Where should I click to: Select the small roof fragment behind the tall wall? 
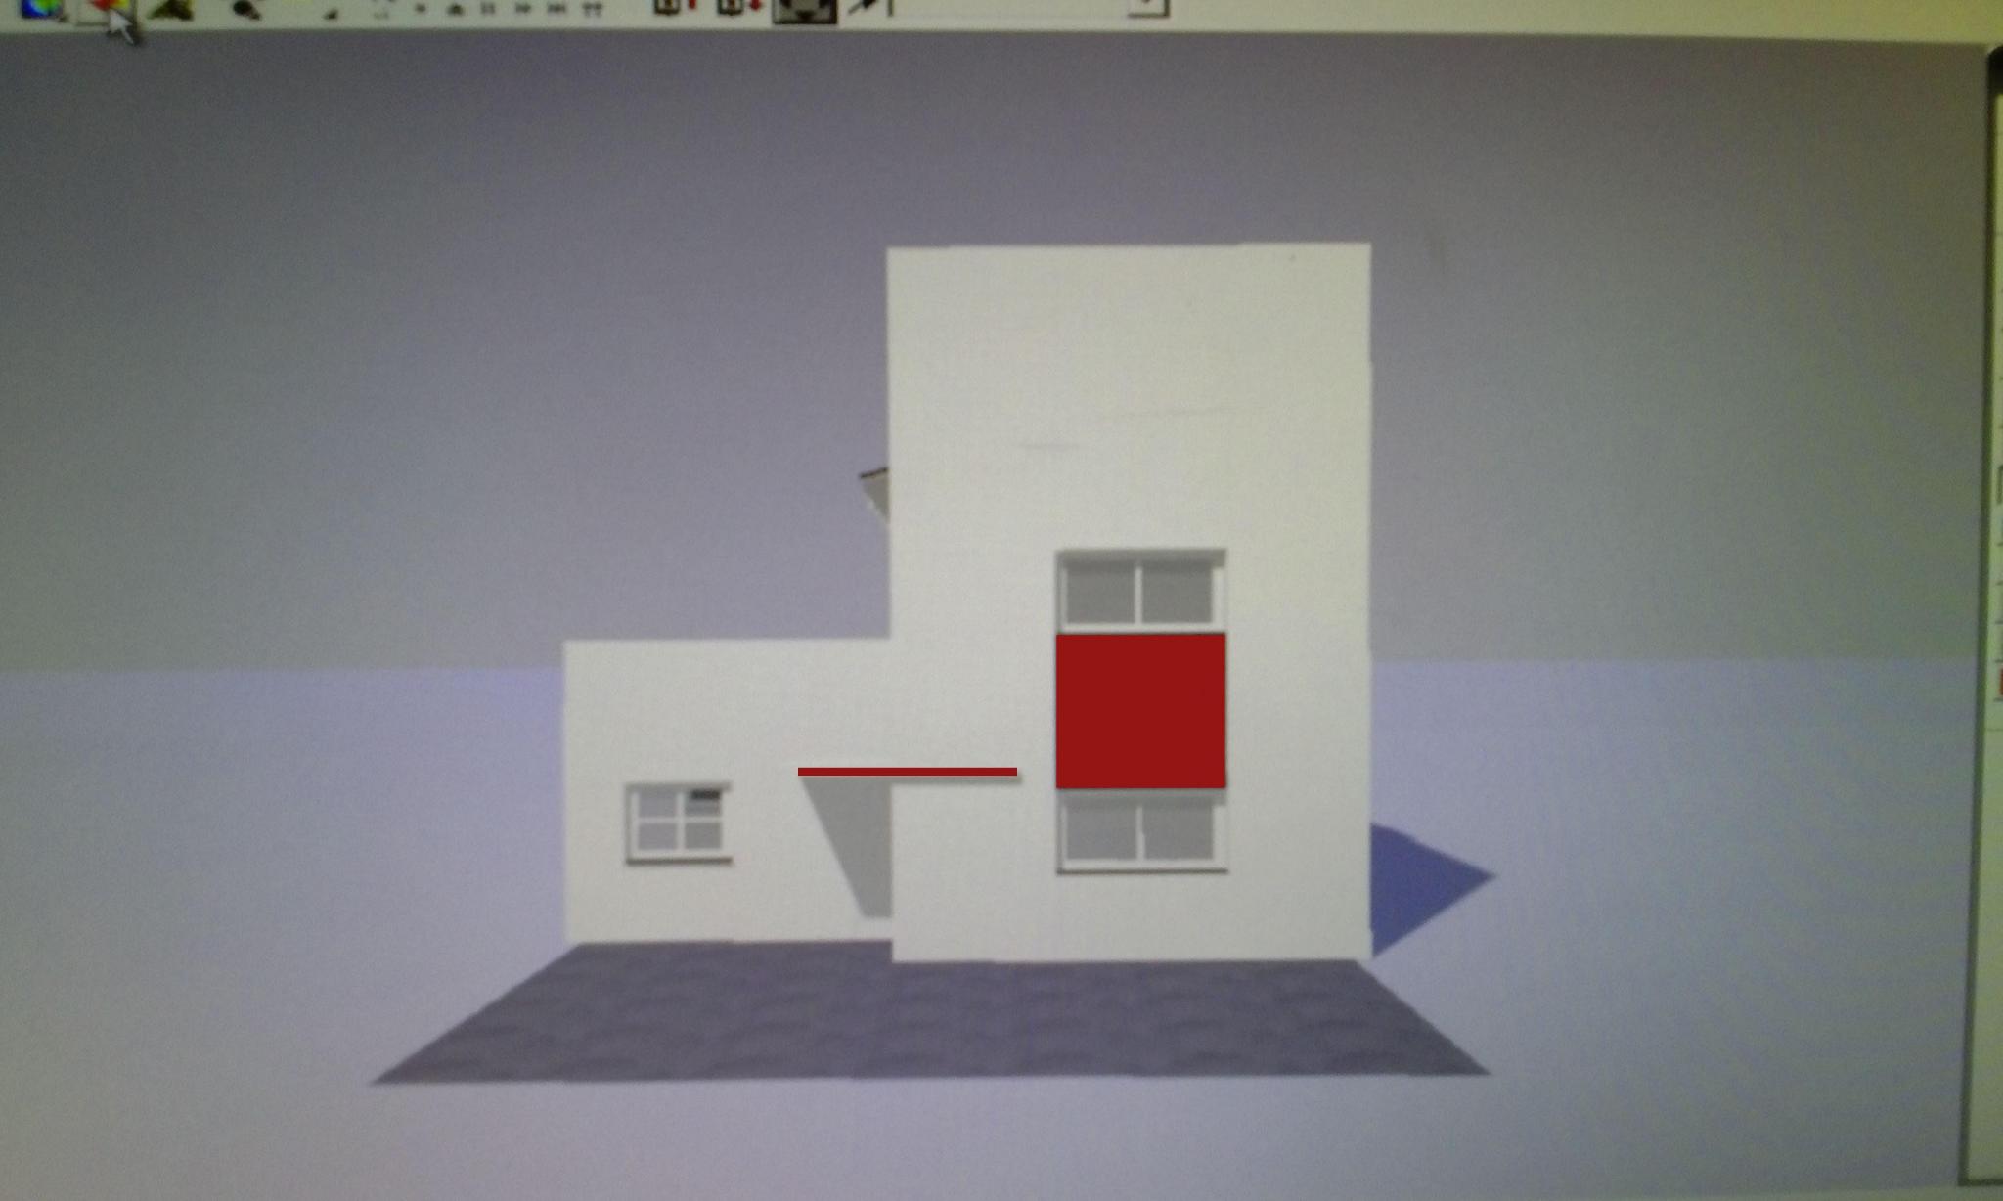pyautogui.click(x=874, y=493)
